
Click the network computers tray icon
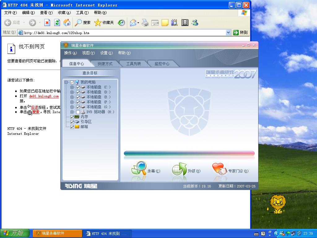tap(293, 234)
